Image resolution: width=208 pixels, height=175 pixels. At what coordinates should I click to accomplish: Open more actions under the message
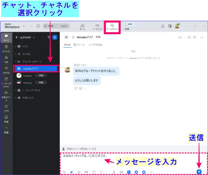tap(85, 88)
